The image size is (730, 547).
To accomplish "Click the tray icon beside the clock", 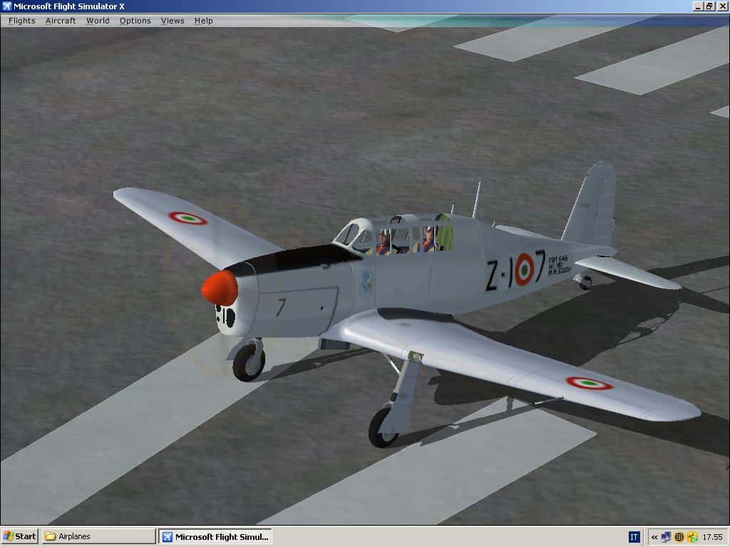I will pos(692,537).
